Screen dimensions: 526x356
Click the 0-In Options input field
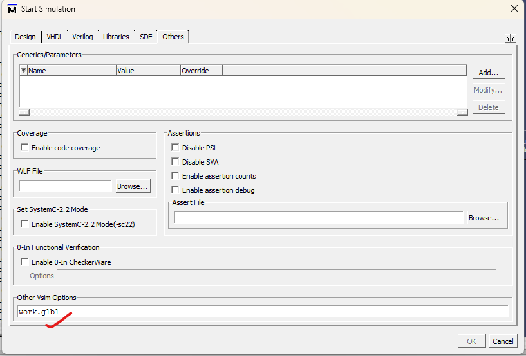pyautogui.click(x=276, y=276)
